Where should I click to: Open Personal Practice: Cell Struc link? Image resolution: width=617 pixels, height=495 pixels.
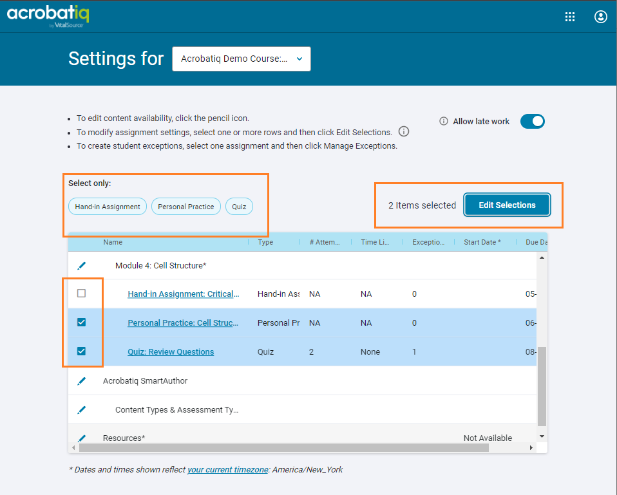[x=183, y=322]
